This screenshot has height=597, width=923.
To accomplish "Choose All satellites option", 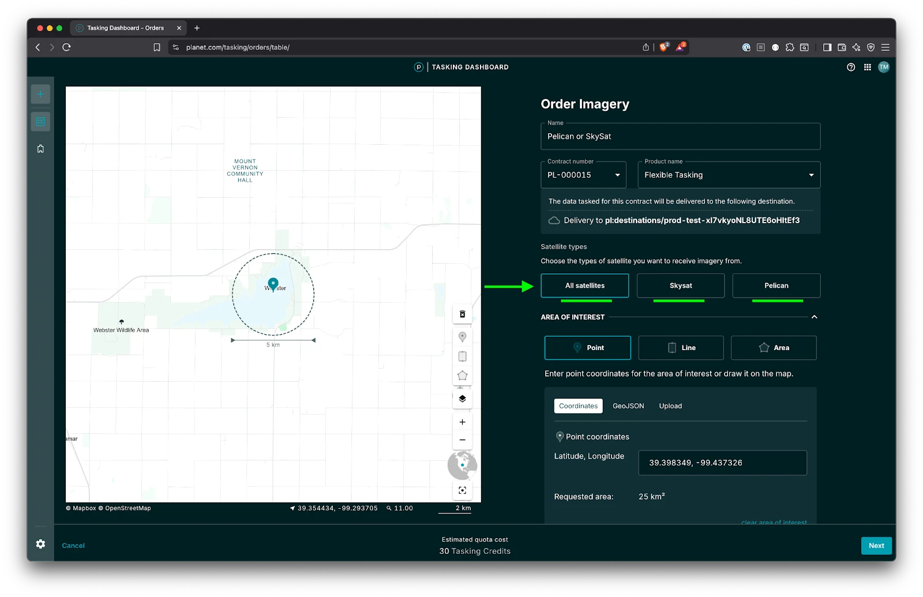I will point(584,286).
